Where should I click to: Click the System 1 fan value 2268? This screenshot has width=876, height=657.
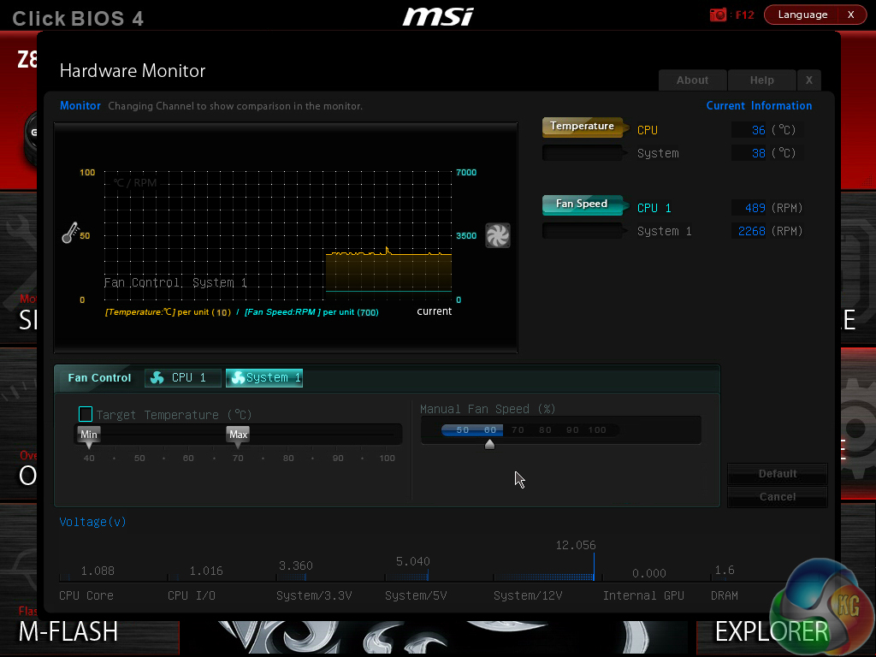click(x=752, y=231)
